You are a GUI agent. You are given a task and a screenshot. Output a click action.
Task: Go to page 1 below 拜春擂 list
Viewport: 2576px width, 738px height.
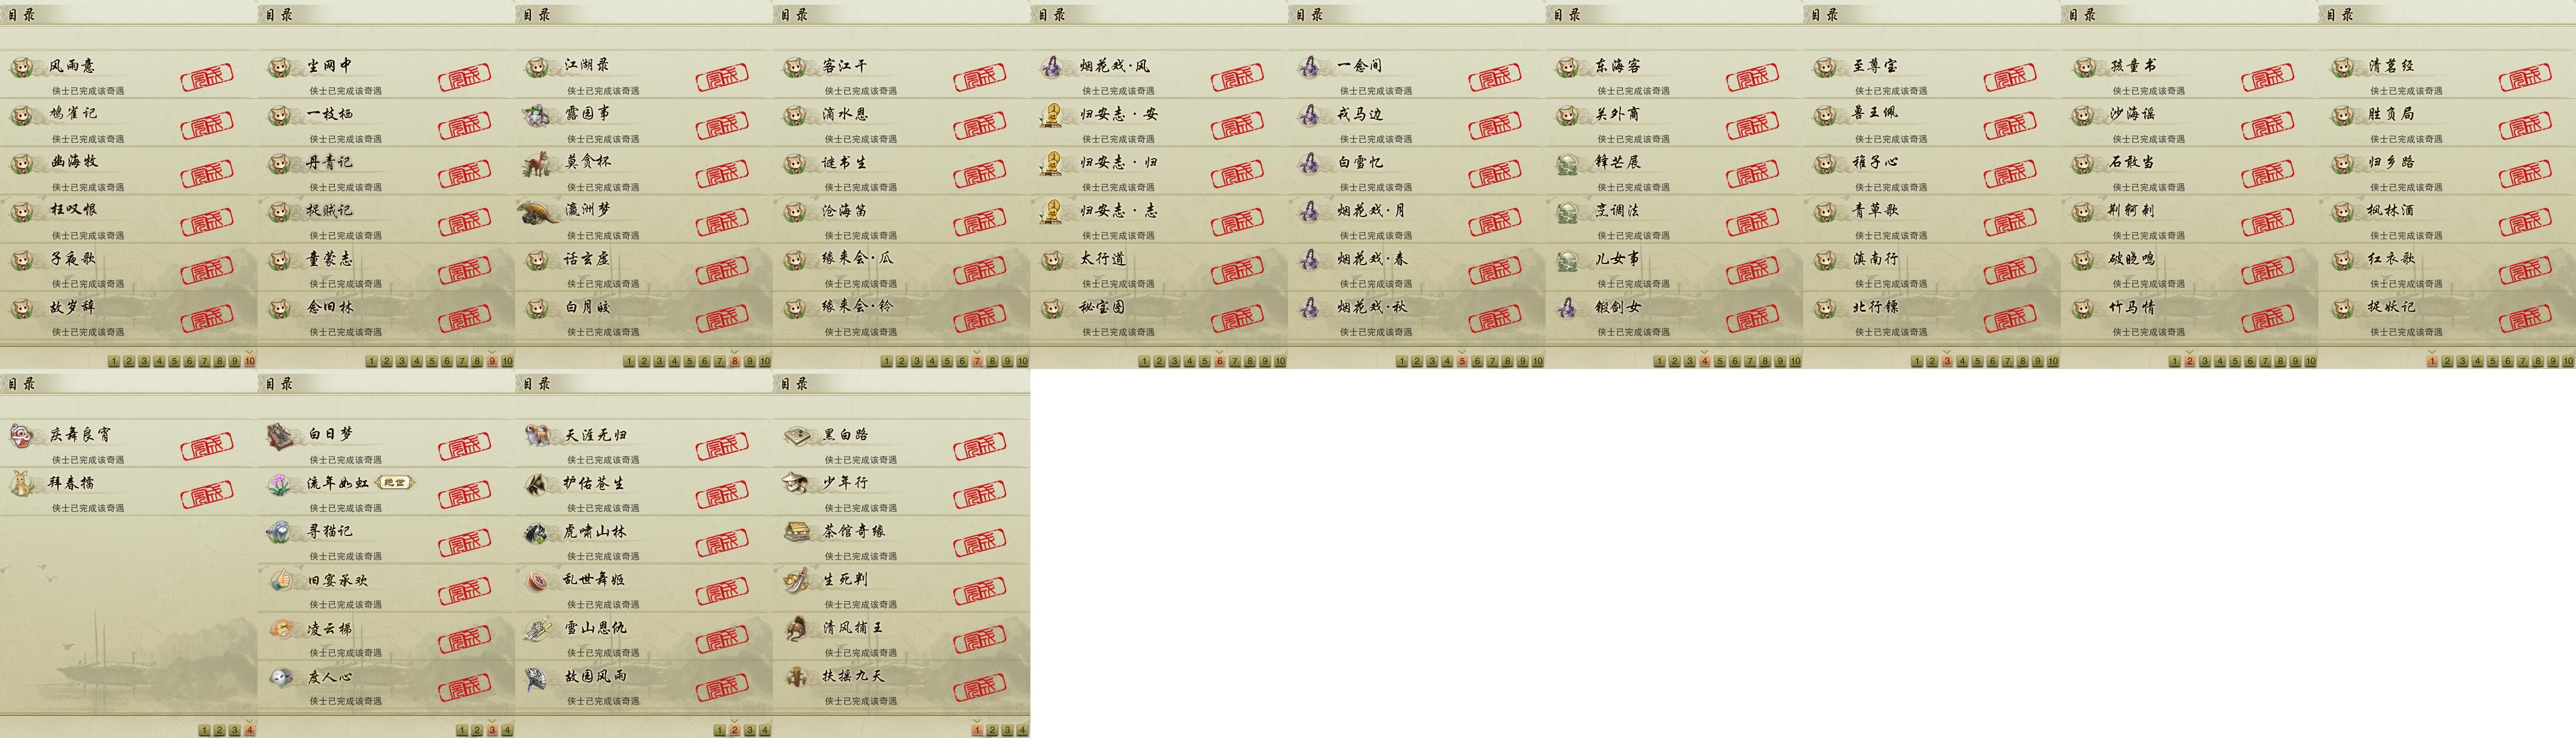click(x=204, y=731)
